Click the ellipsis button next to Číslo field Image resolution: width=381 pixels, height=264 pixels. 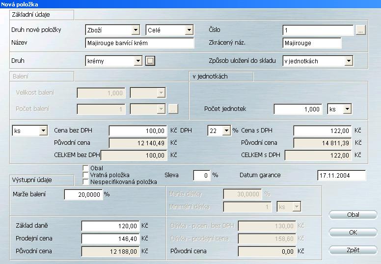361,30
